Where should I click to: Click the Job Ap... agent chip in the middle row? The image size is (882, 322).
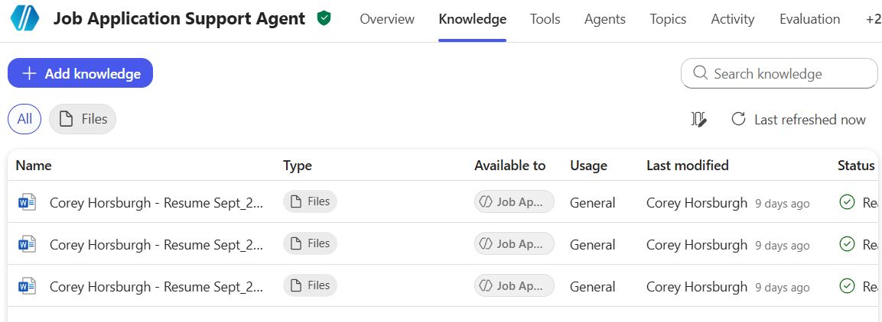point(514,244)
